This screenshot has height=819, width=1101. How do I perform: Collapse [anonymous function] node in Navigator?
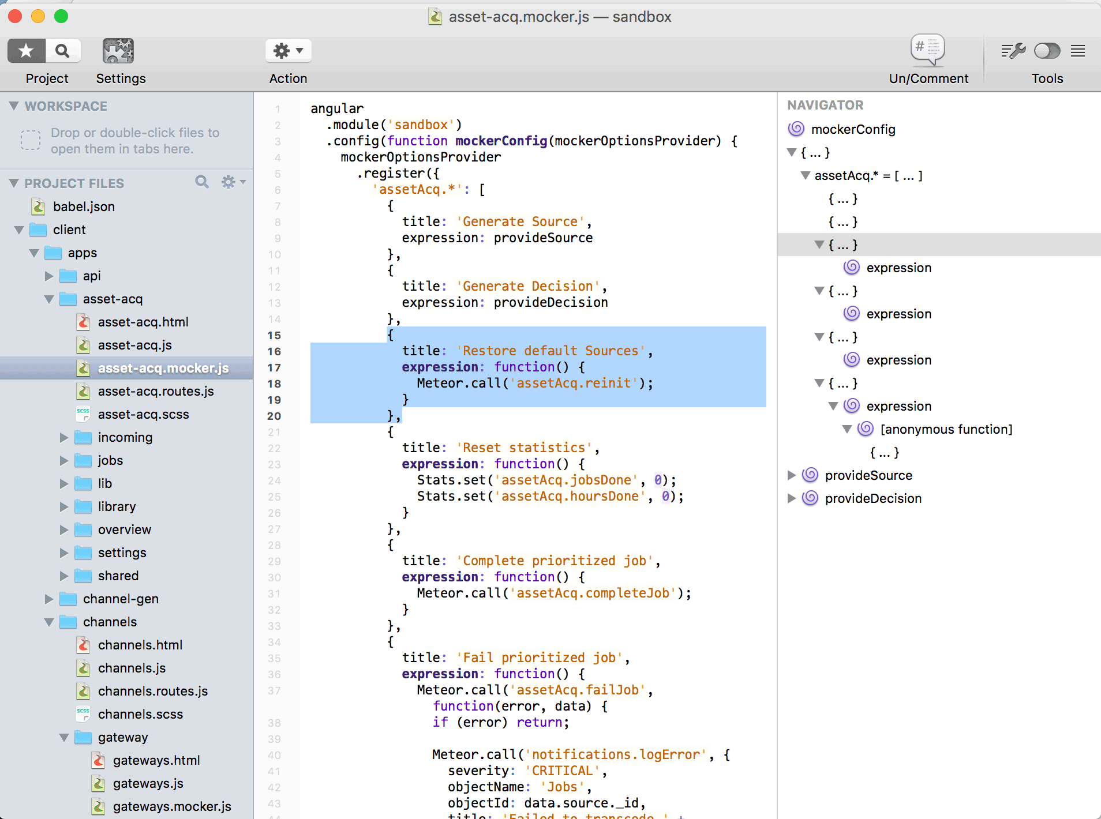point(847,429)
